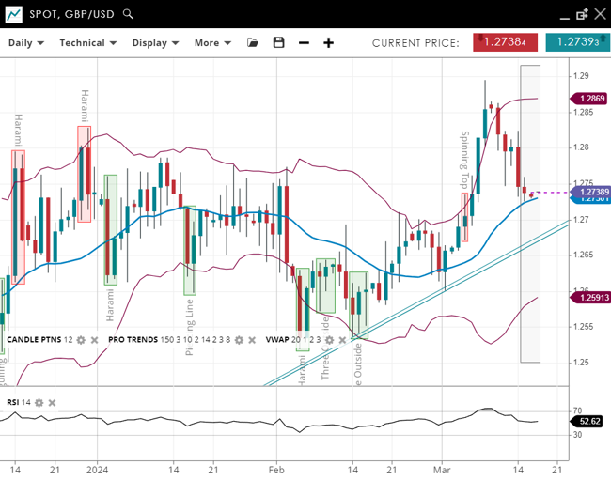Save chart with the floppy disk icon
This screenshot has height=480, width=611.
point(278,42)
